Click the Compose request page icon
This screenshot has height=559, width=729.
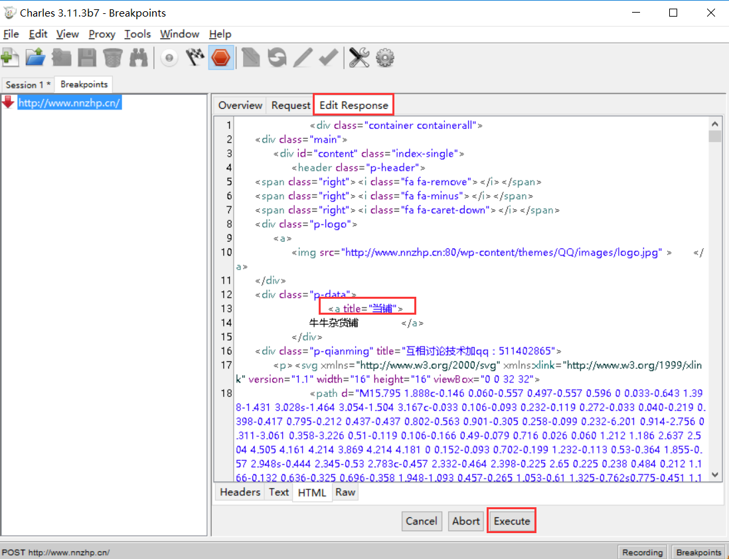(x=251, y=58)
